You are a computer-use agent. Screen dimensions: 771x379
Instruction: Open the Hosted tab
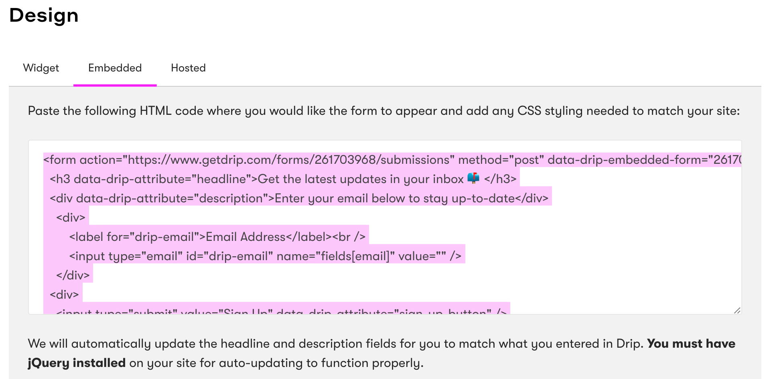click(188, 68)
